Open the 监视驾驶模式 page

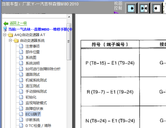pyautogui.click(x=36, y=103)
